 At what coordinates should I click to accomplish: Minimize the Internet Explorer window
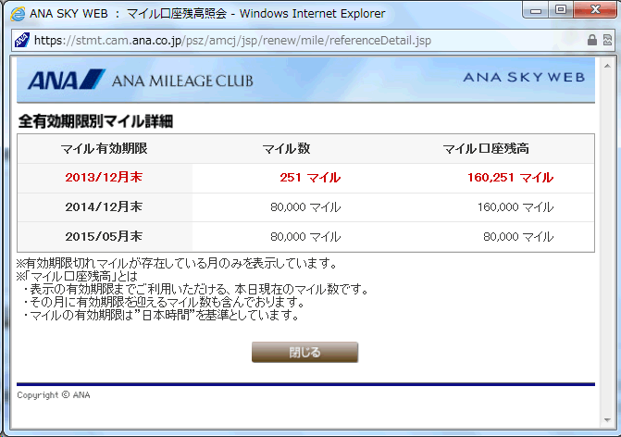[x=536, y=10]
